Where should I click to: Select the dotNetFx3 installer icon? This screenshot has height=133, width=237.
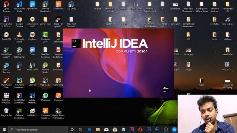click(32, 112)
